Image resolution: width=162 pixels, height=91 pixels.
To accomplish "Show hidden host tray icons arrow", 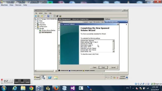I will coord(133,88).
